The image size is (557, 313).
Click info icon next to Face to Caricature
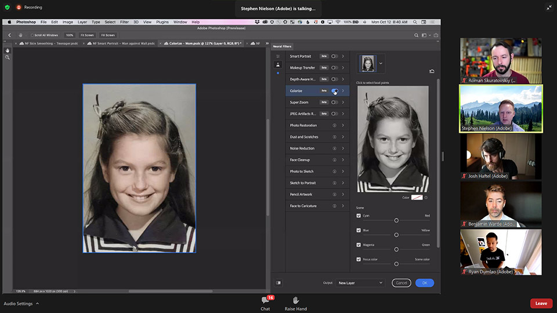pos(334,206)
